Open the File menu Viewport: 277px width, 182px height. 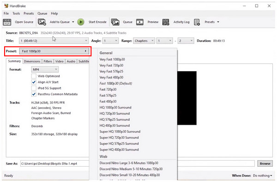[x=6, y=13]
